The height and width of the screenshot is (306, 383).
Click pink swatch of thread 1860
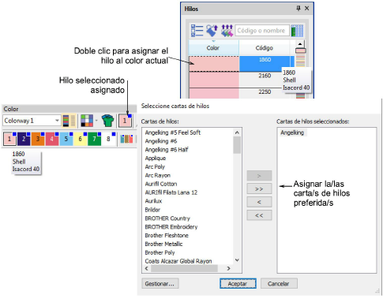[214, 64]
